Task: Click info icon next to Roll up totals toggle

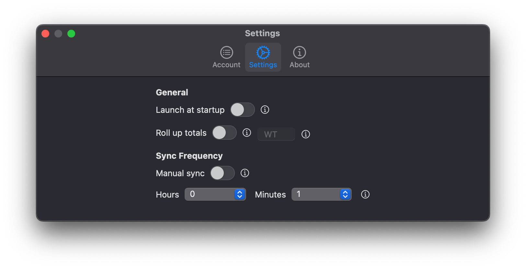Action: click(x=247, y=133)
